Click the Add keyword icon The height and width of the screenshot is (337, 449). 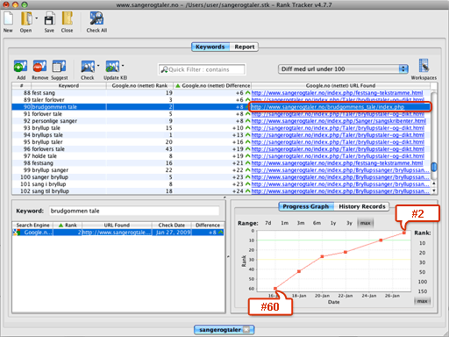tap(20, 67)
